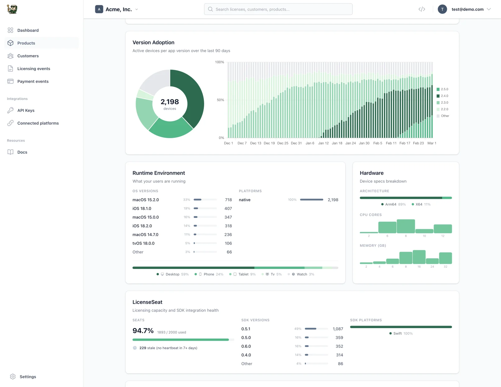This screenshot has height=387, width=501.
Task: Click the Products cube icon
Action: coord(10,43)
